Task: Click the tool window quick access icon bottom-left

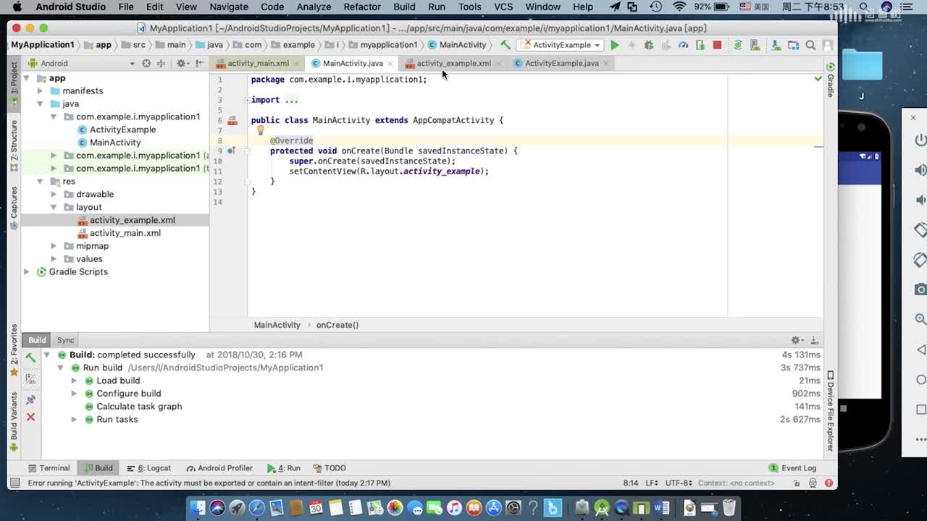Action: [x=14, y=483]
